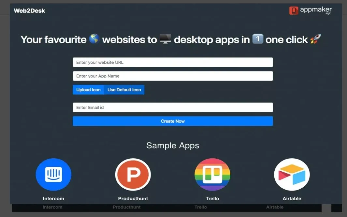This screenshot has height=217, width=347.
Task: Click the Web2Desk brand title
Action: click(29, 11)
